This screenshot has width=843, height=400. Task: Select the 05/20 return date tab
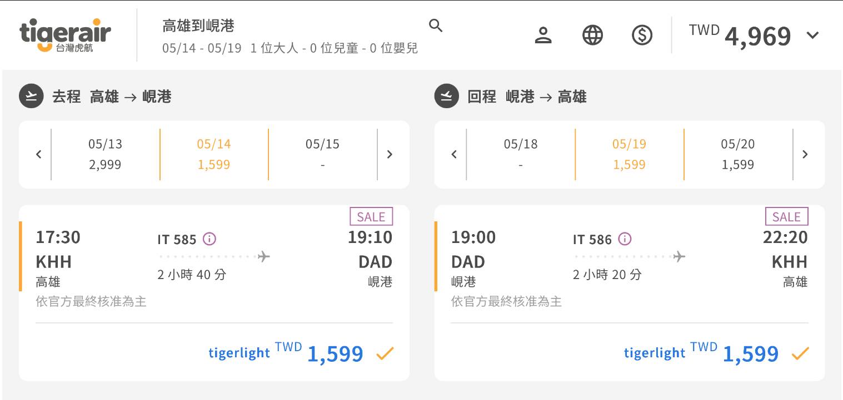737,154
